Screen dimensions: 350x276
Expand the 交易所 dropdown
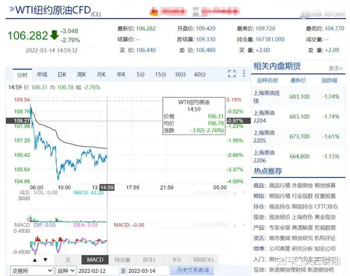[x=32, y=271]
